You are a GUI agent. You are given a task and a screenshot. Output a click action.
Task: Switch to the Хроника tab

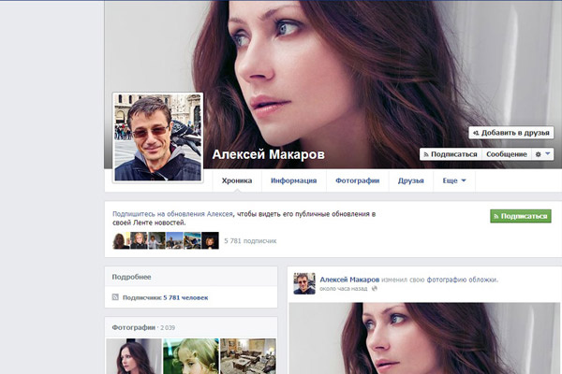pos(237,180)
